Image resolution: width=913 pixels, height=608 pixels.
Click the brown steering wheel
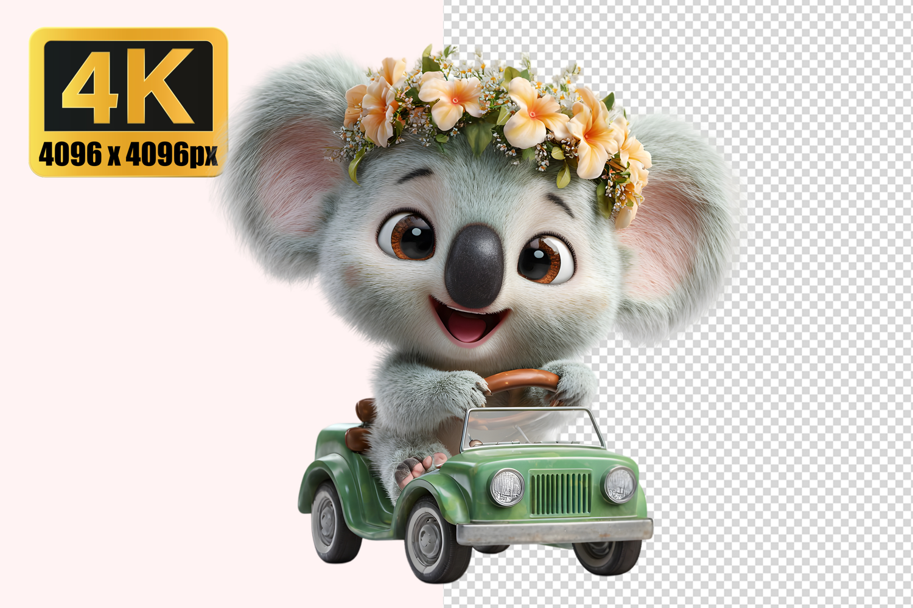pos(522,381)
